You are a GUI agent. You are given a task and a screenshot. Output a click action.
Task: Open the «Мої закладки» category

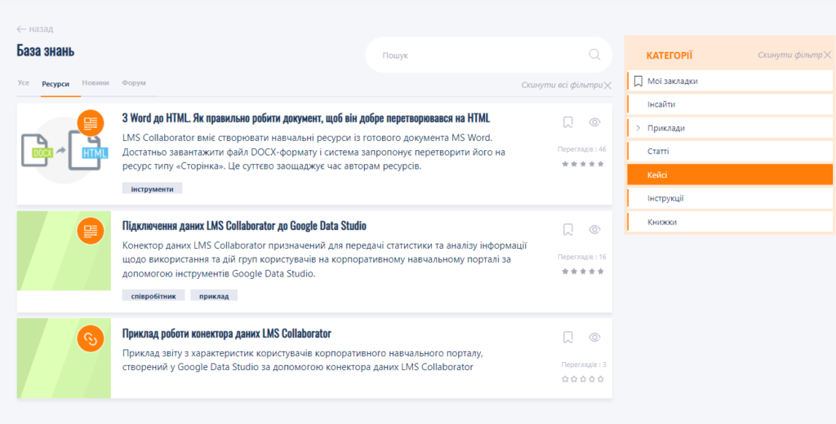point(672,81)
